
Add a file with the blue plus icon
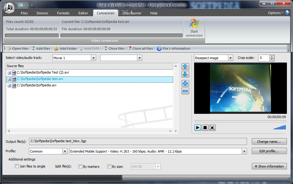click(x=185, y=83)
